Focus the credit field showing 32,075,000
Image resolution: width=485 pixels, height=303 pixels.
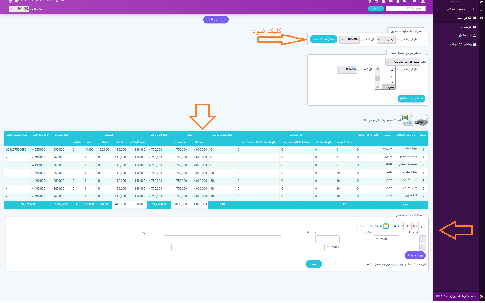(337, 247)
